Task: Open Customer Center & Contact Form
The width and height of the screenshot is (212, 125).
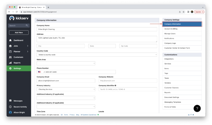Action: pyautogui.click(x=182, y=48)
